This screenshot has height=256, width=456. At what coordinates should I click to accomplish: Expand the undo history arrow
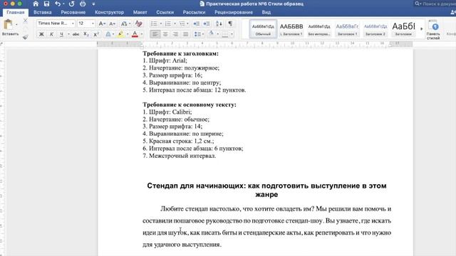pyautogui.click(x=63, y=4)
